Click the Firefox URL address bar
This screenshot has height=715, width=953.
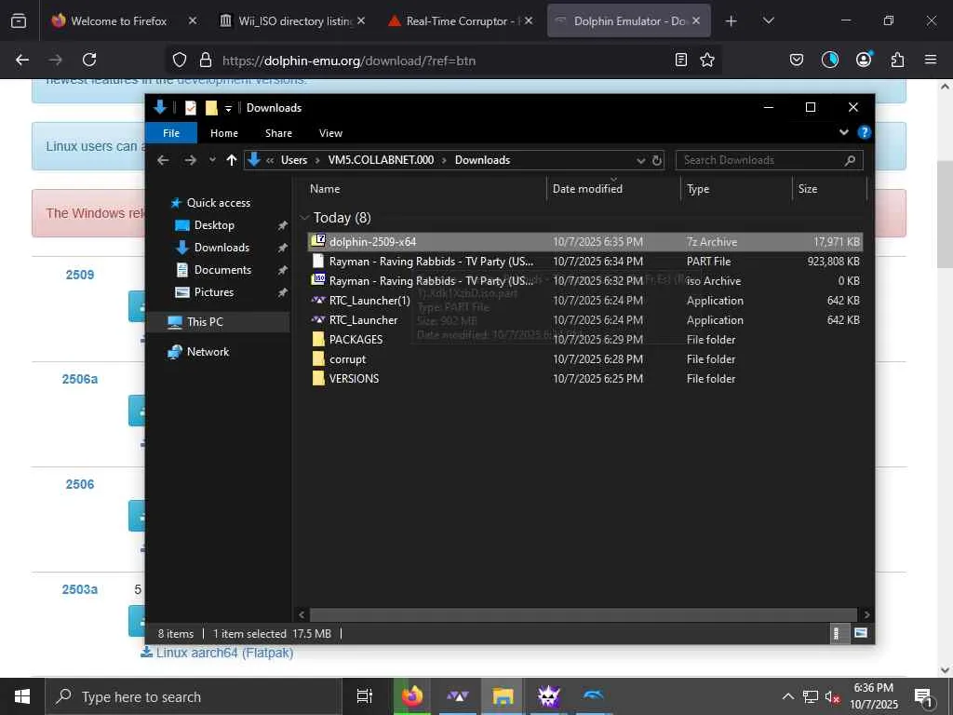point(444,61)
